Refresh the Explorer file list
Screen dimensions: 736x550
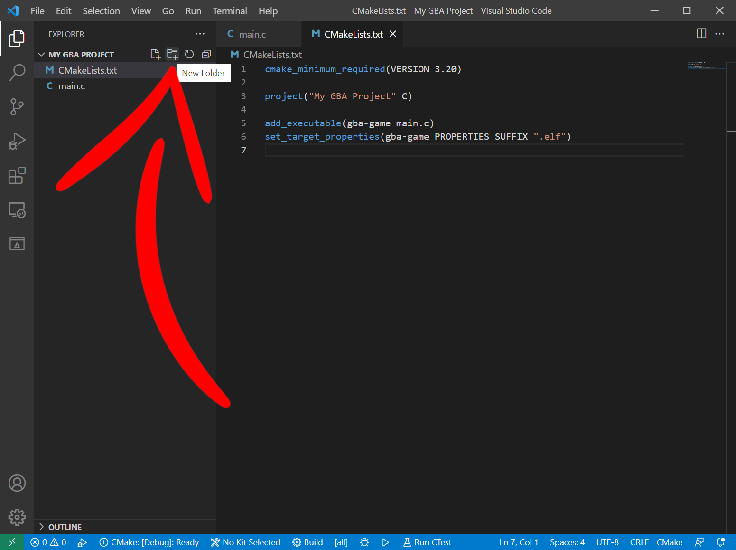point(189,54)
